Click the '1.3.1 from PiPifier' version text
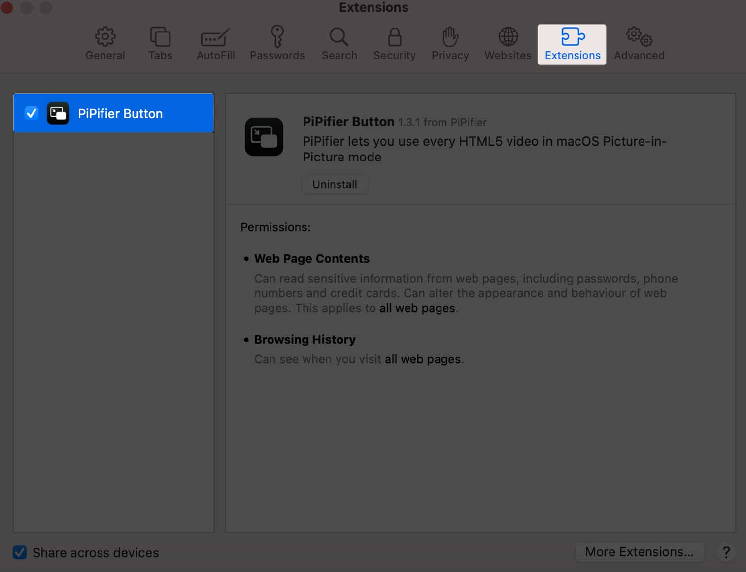The height and width of the screenshot is (572, 746). click(442, 122)
